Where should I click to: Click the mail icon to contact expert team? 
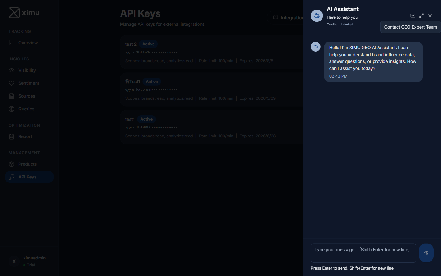pyautogui.click(x=413, y=16)
